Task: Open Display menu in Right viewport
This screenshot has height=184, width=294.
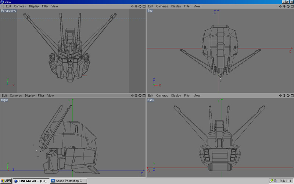Action: 30,96
